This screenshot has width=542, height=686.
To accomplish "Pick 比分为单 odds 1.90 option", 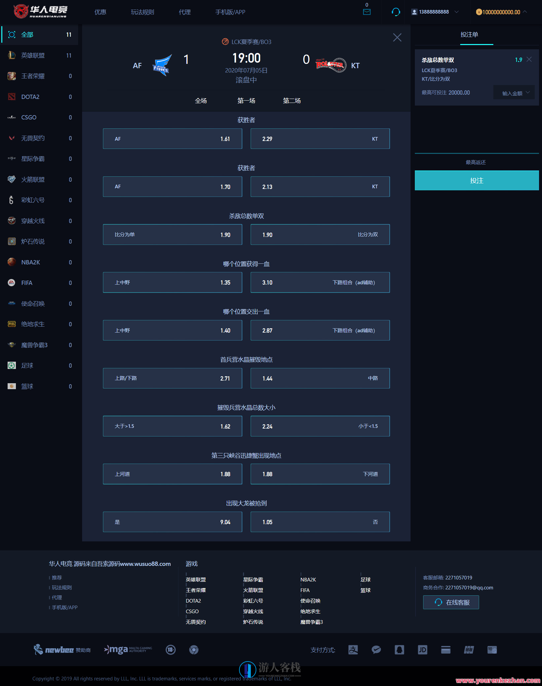I will pyautogui.click(x=172, y=235).
